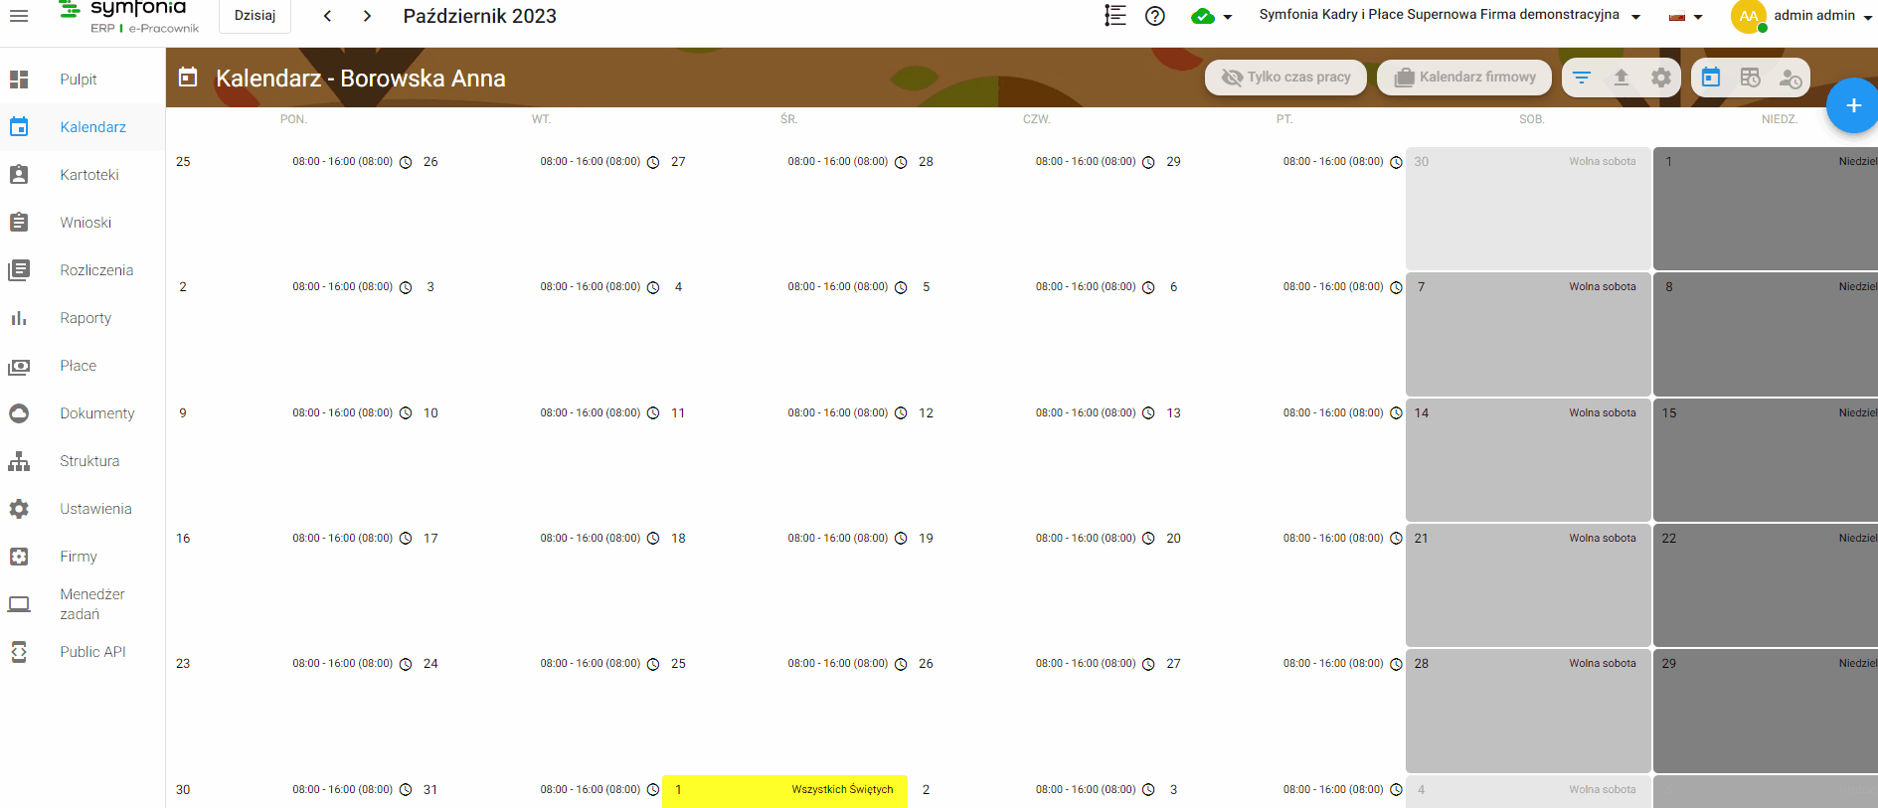
Task: Click clock icon on October 9 row
Action: coord(406,413)
